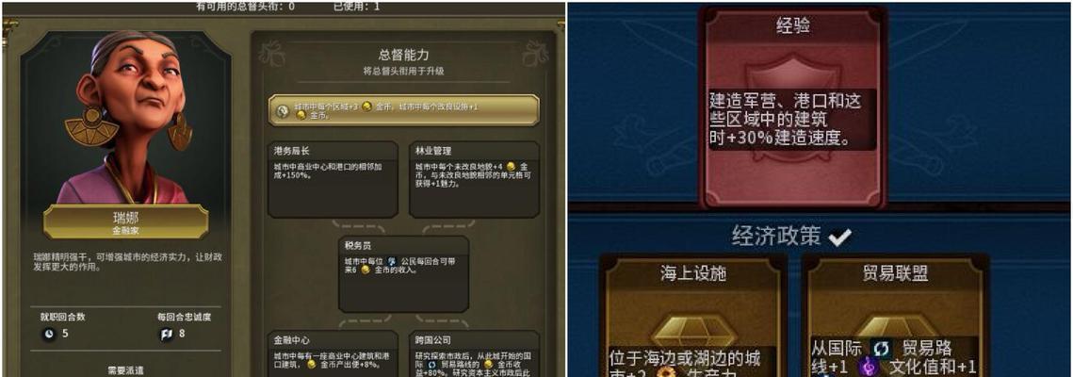Image resolution: width=1073 pixels, height=377 pixels.
Task: Click the globe icon in highlighted gold ability
Action: (x=283, y=111)
